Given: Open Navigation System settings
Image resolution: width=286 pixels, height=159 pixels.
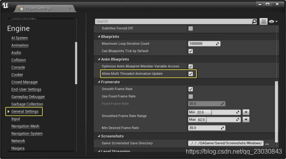Looking at the screenshot, I should pos(27,133).
